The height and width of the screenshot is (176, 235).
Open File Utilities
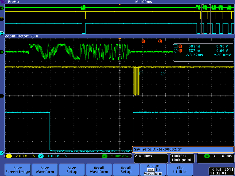click(x=180, y=169)
